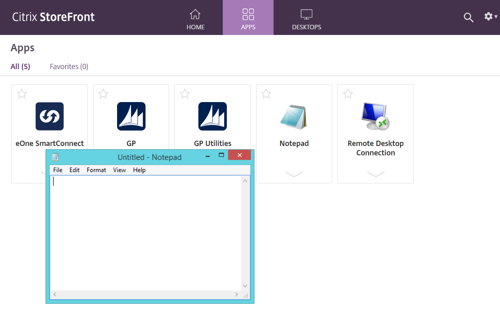
Task: Open the Edit menu in Notepad
Action: pos(74,170)
